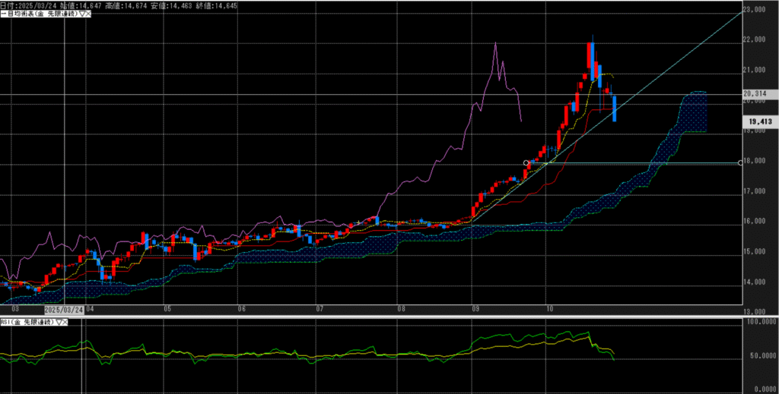The width and height of the screenshot is (779, 394).
Task: Click the latest blue candlestick
Action: (x=614, y=109)
